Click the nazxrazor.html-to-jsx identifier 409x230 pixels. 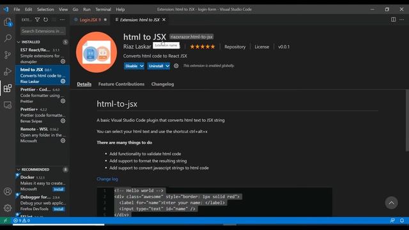(x=192, y=37)
